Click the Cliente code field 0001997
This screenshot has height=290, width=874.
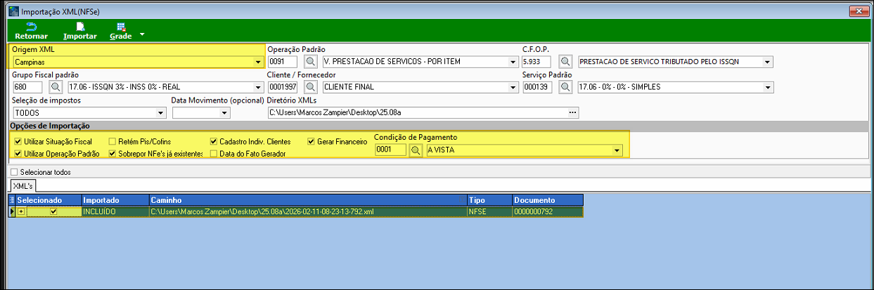coord(283,88)
